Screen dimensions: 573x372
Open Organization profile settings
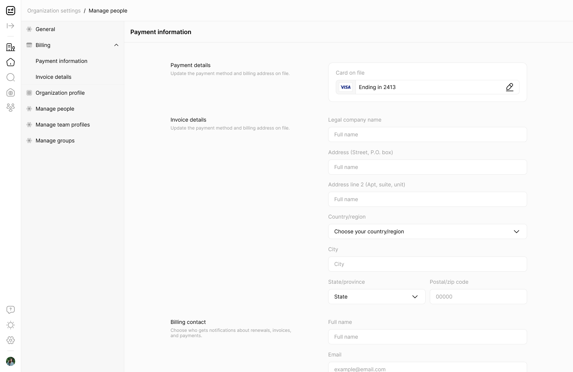(60, 93)
